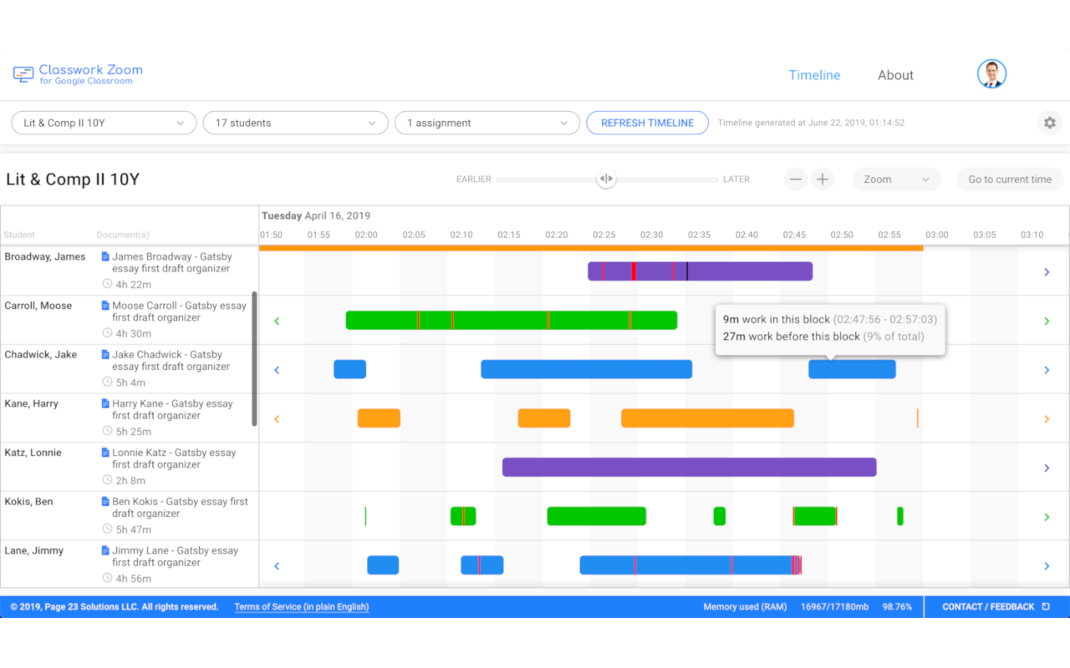Viewport: 1070px width, 668px height.
Task: Open the 1 assignment dropdown
Action: tap(487, 122)
